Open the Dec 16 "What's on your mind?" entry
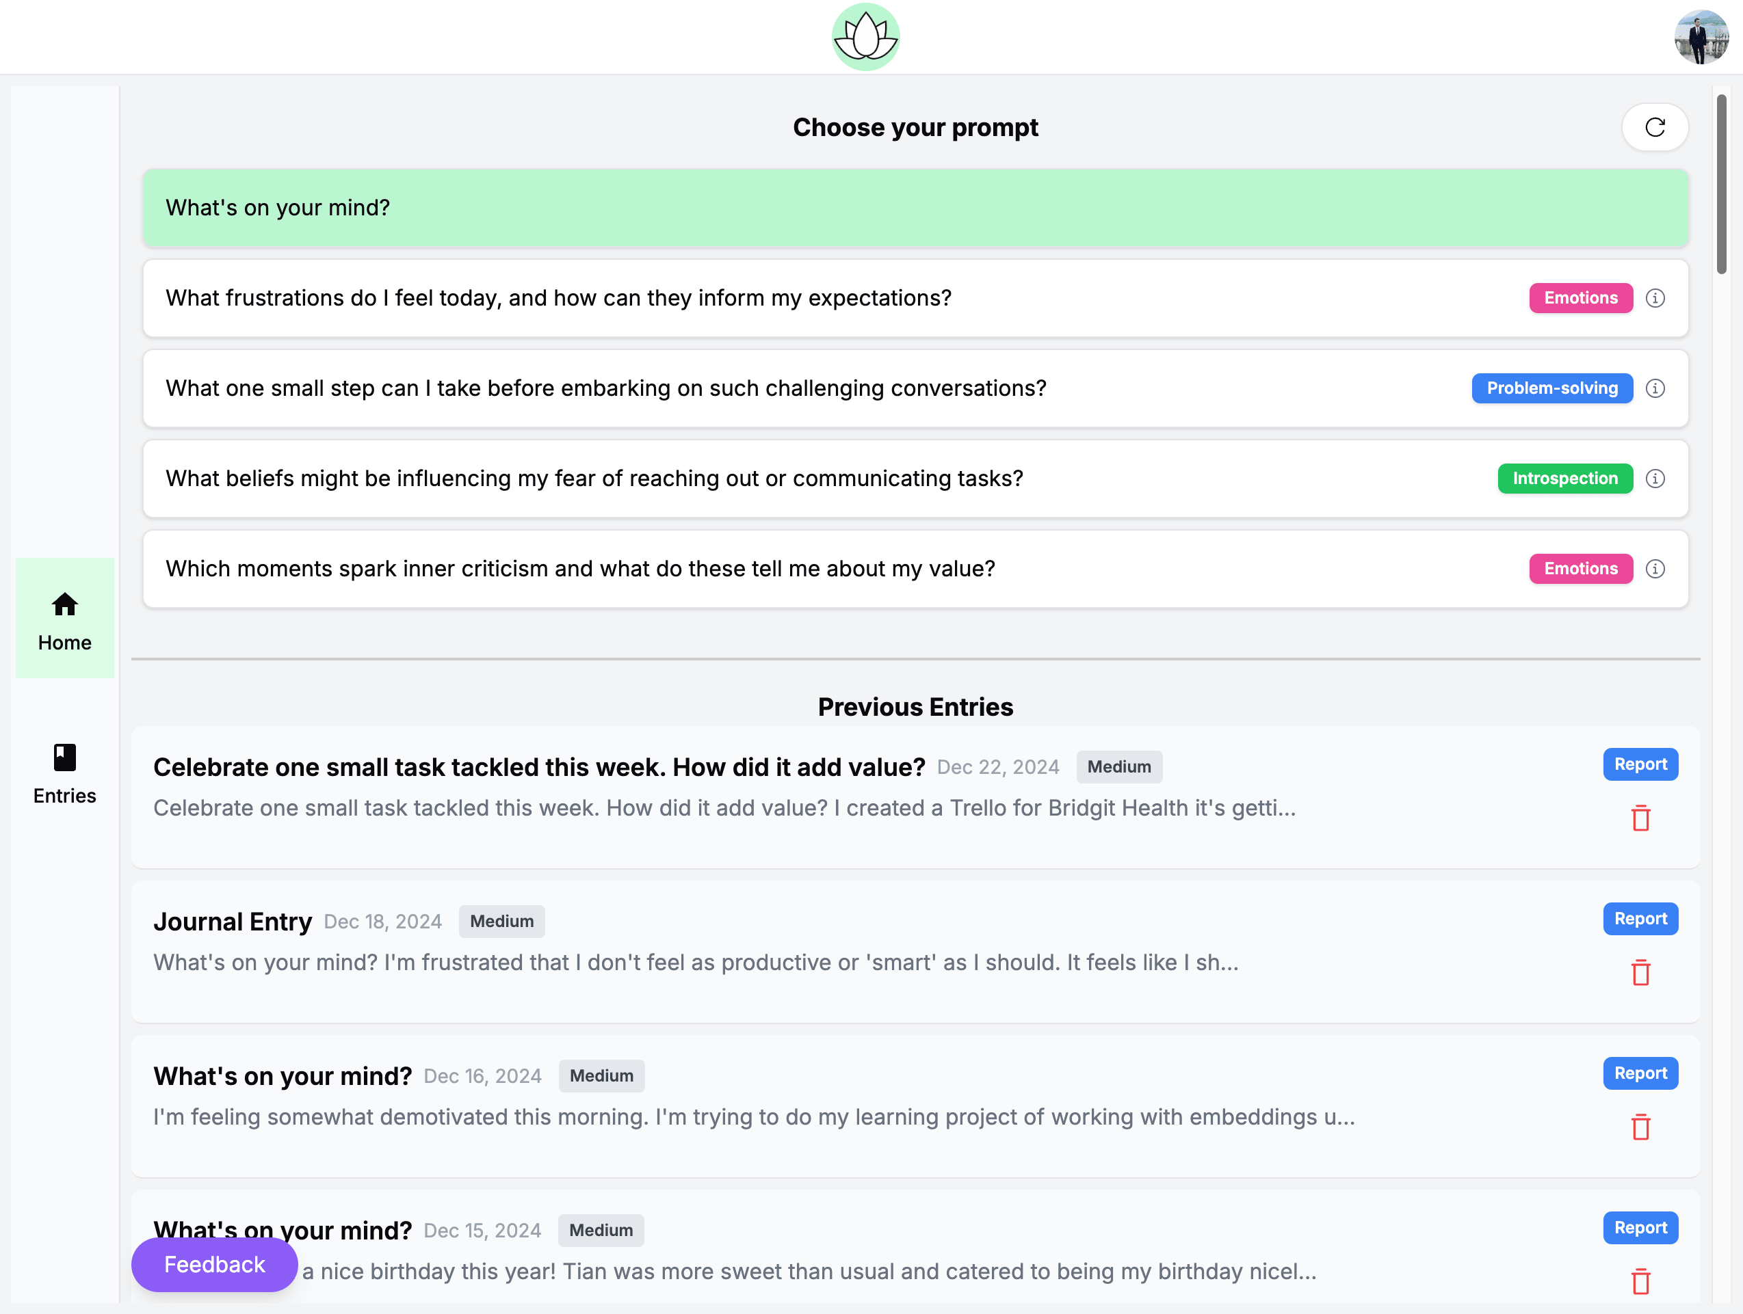The height and width of the screenshot is (1314, 1743). 283,1076
